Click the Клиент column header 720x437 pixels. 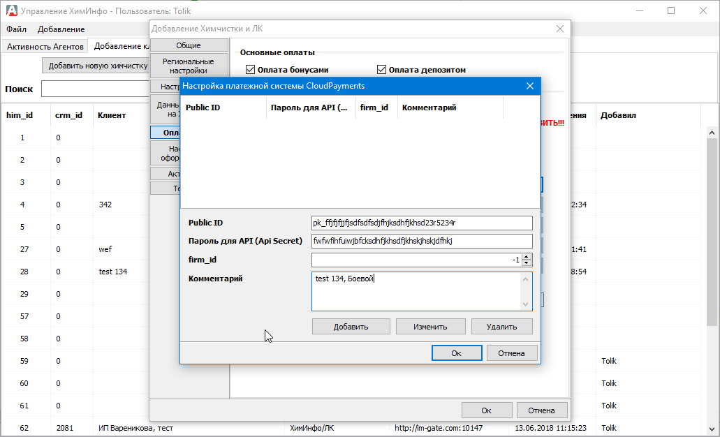(122, 115)
